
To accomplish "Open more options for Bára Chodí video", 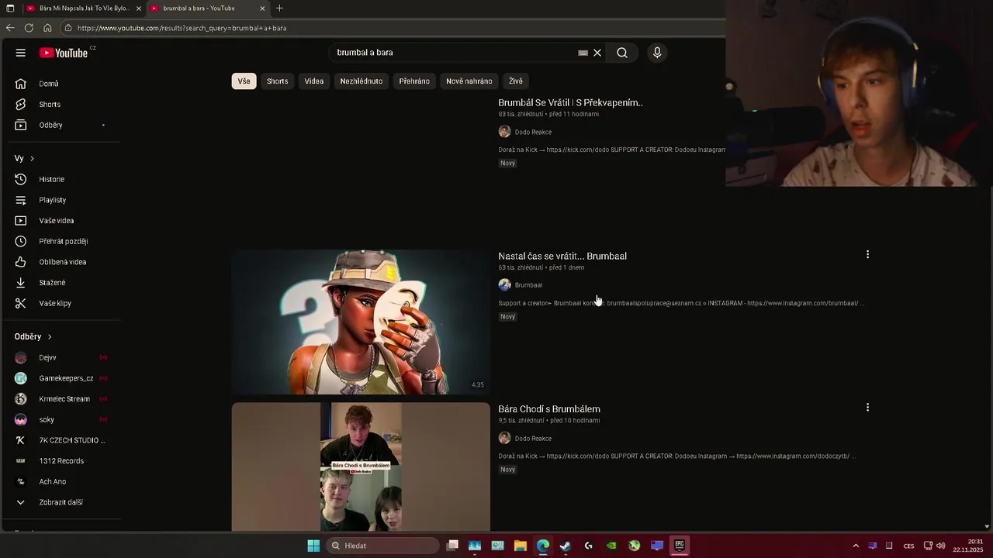I will coord(867,407).
